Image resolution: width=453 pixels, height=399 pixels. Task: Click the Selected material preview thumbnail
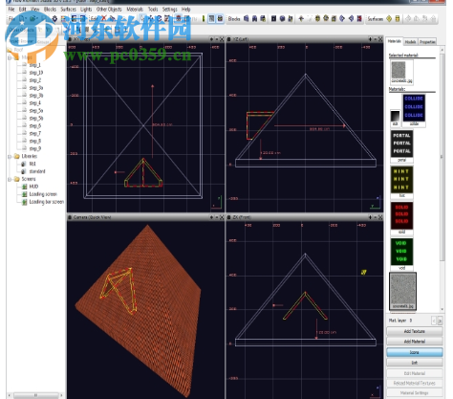click(399, 70)
